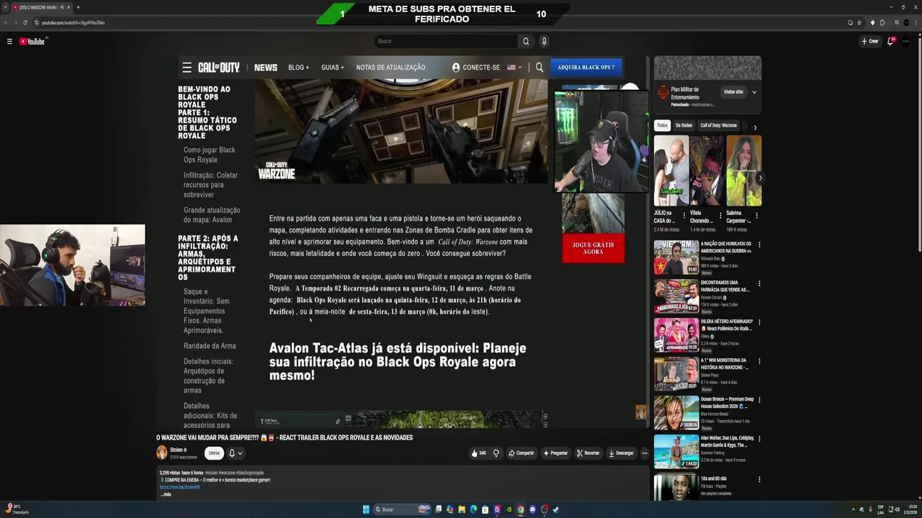Click the Recortar clip button

588,453
